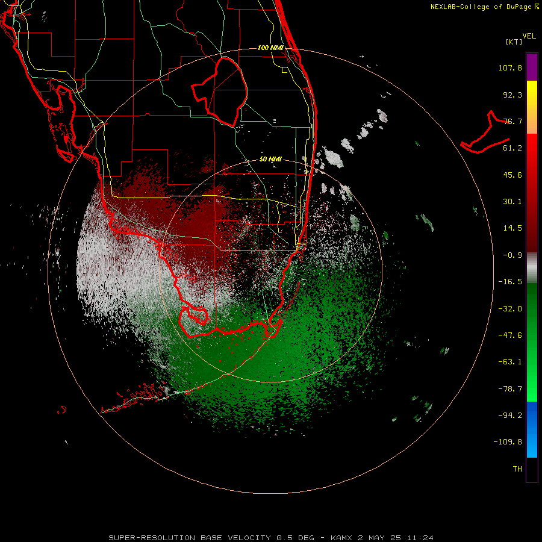Click the VEL legend title
This screenshot has width=542, height=542.
click(529, 36)
